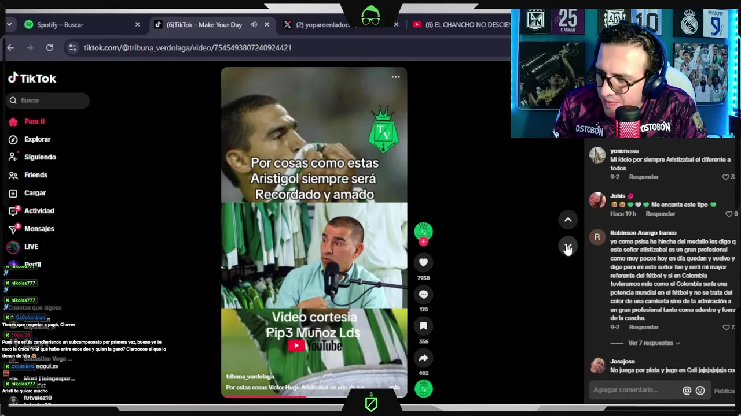741x416 pixels.
Task: Close the X yoparoenladoc tab
Action: point(396,25)
